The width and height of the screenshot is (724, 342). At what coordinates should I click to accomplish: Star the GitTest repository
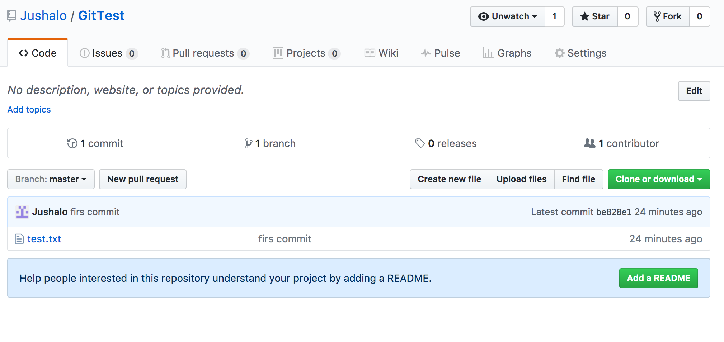[x=595, y=16]
